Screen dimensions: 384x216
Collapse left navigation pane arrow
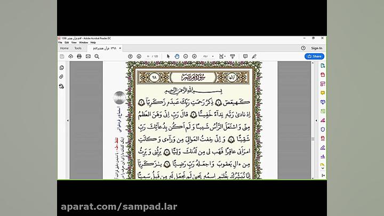point(68,121)
